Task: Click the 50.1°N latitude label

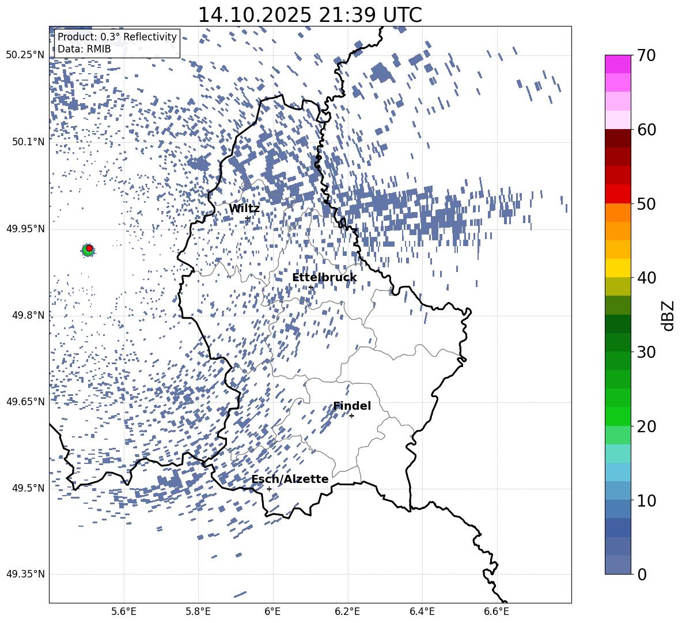Action: (29, 142)
